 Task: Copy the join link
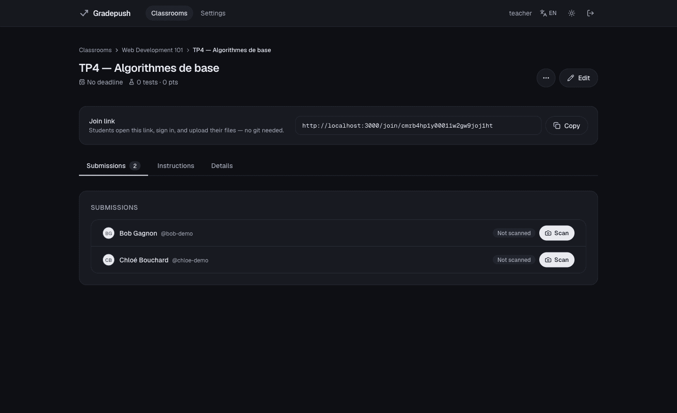(567, 126)
